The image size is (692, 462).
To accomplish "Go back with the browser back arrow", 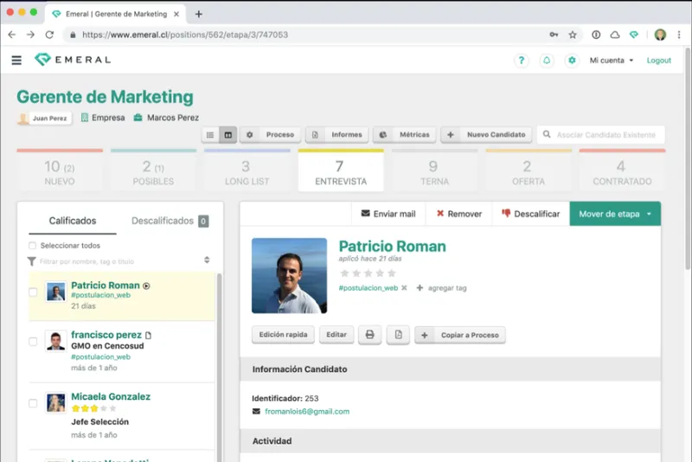I will 12,35.
